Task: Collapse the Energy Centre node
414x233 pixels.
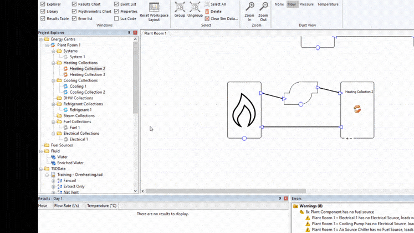Action: click(x=41, y=39)
